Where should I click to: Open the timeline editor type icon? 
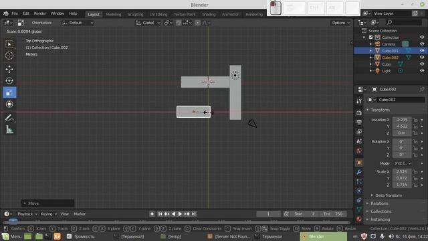(7, 214)
